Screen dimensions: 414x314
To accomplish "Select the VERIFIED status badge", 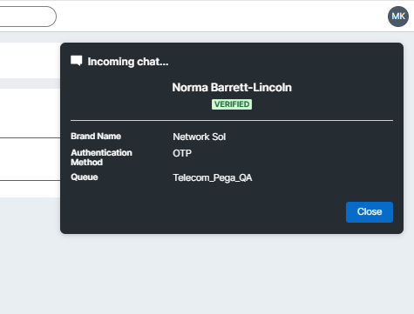I will [x=232, y=104].
